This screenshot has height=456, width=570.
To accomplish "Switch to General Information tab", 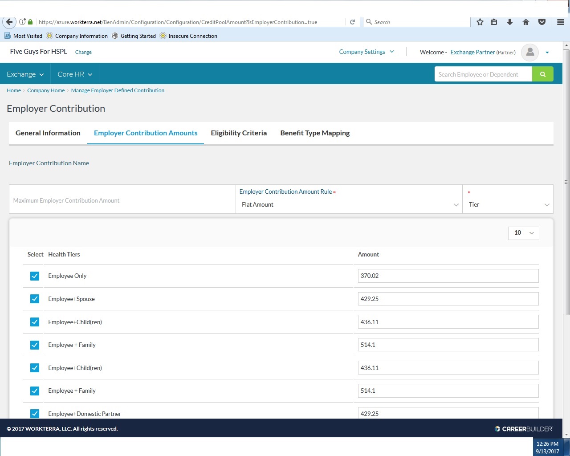I will 48,133.
